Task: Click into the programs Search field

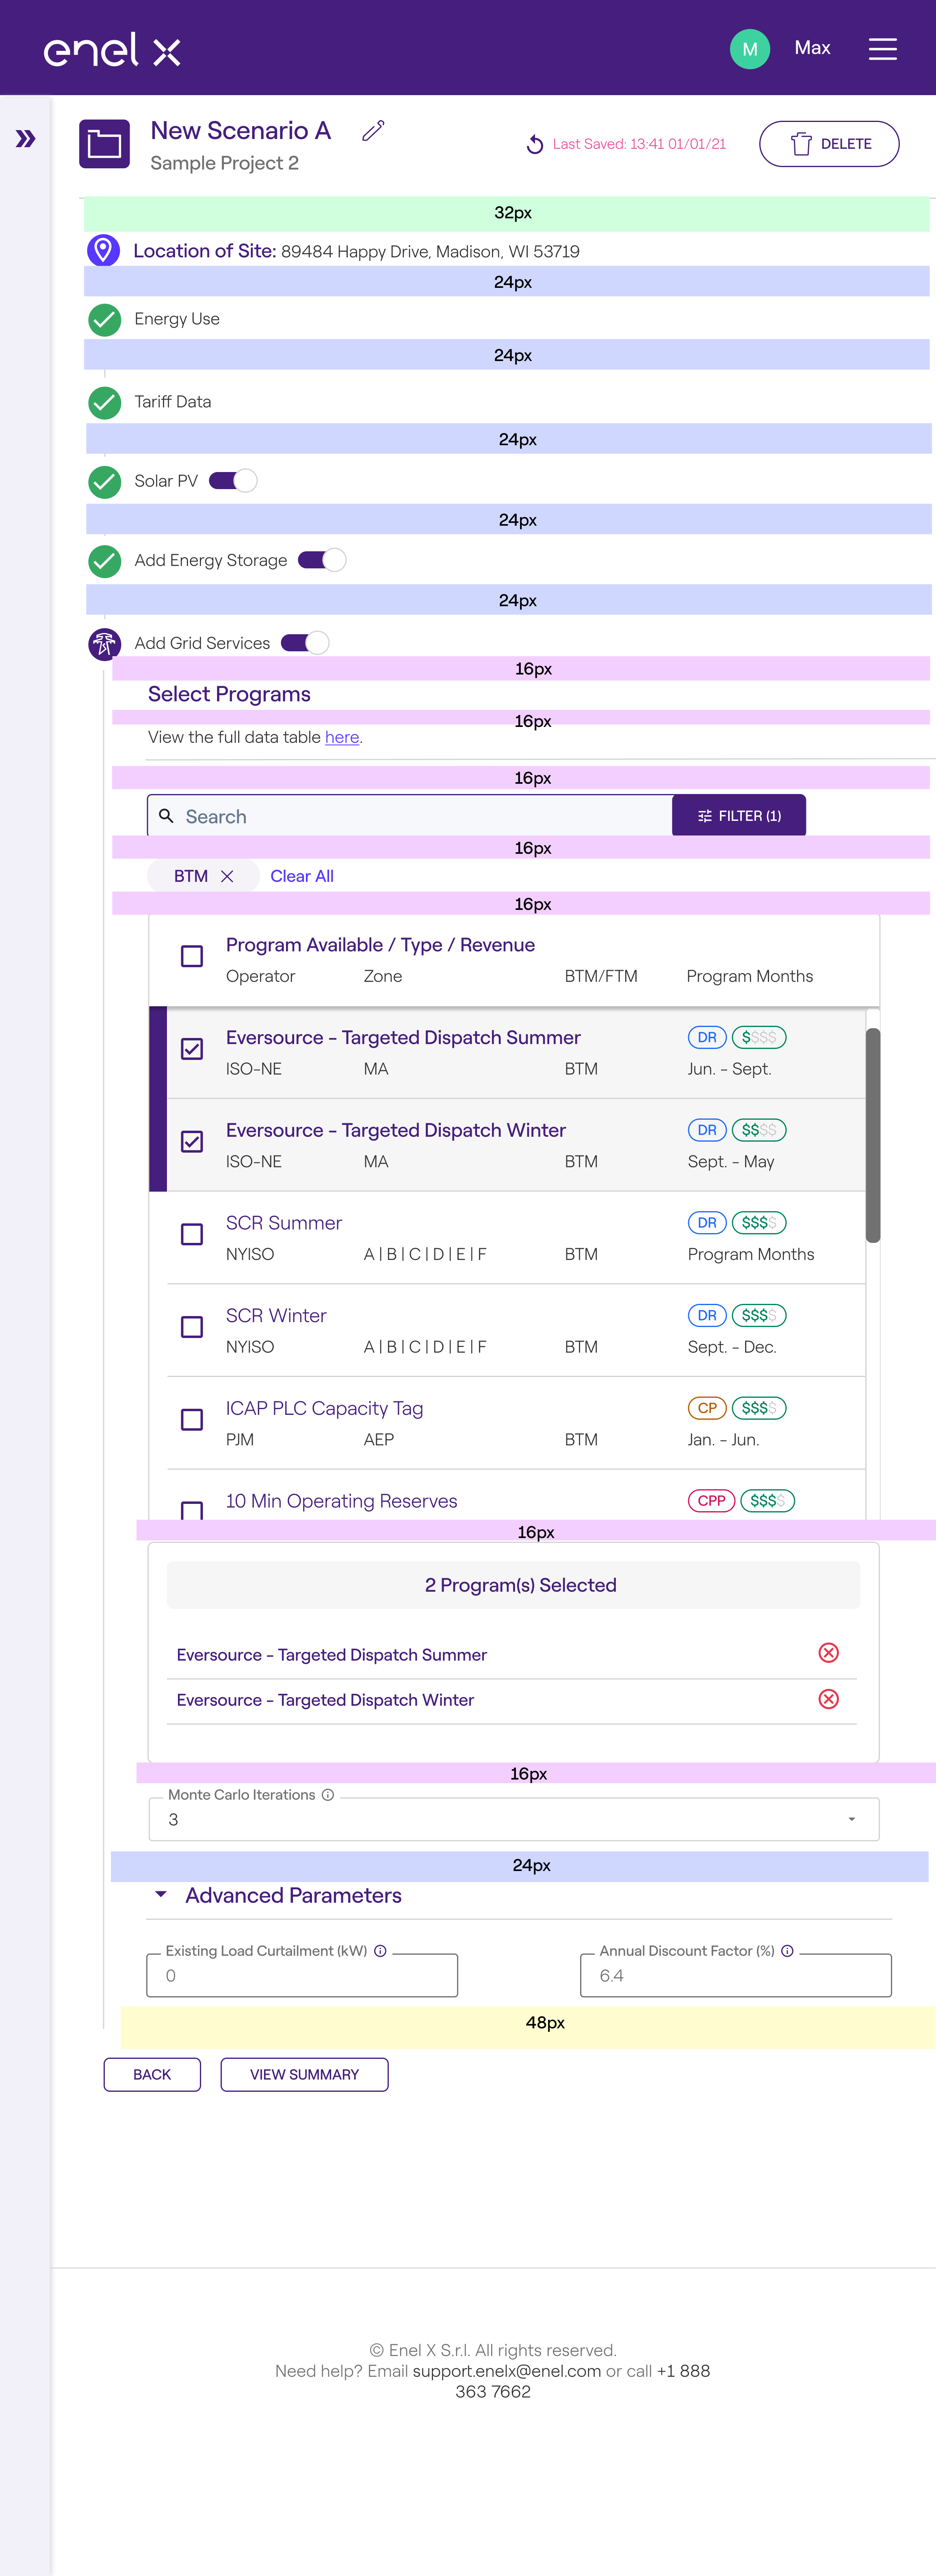Action: click(x=409, y=816)
